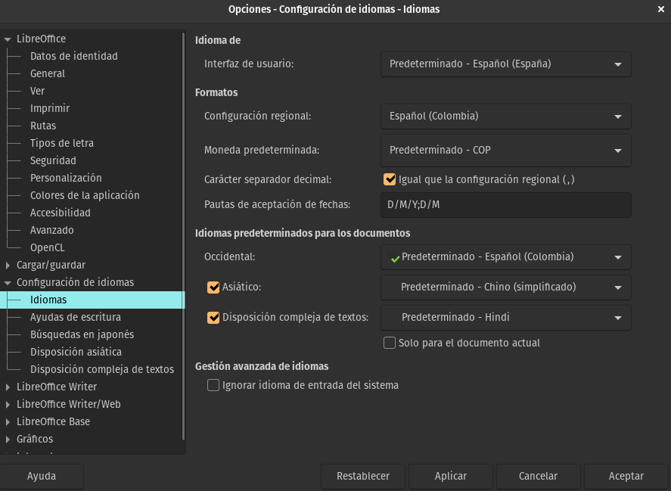The width and height of the screenshot is (671, 491).
Task: Select Tipos de letra in the tree
Action: [x=61, y=143]
